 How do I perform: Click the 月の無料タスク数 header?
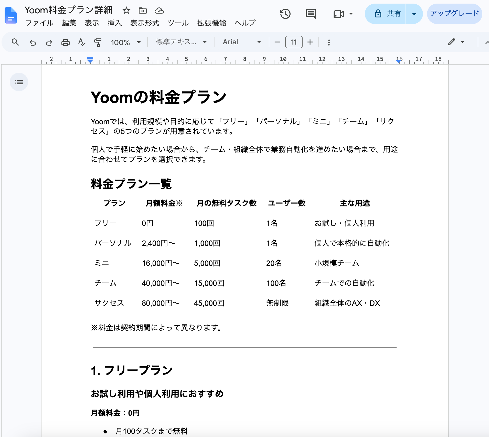click(x=227, y=203)
